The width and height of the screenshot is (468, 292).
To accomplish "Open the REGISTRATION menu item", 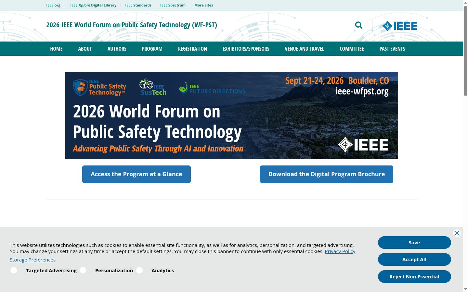I will (x=192, y=49).
